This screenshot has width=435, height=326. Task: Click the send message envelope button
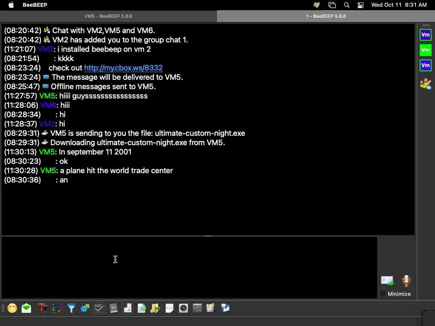click(x=387, y=281)
